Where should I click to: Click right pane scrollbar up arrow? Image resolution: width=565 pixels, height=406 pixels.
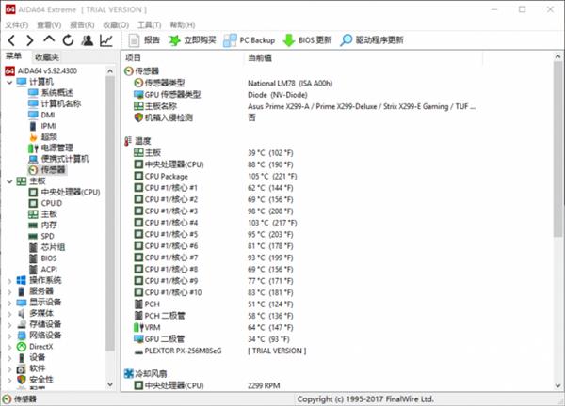click(x=557, y=56)
